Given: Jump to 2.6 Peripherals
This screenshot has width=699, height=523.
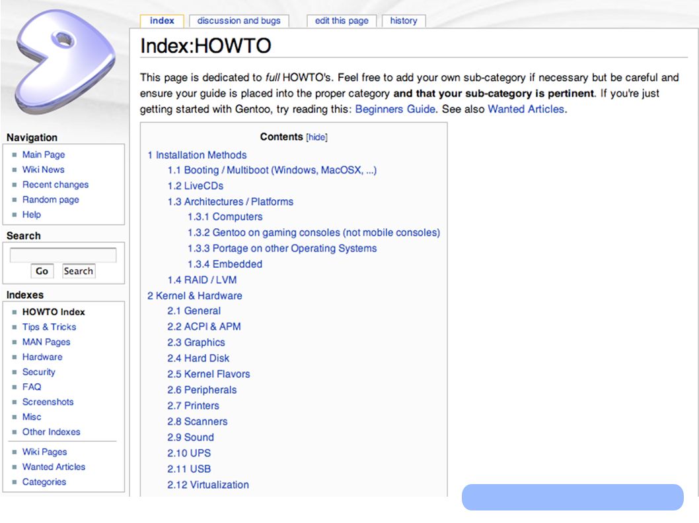Looking at the screenshot, I should tap(202, 390).
